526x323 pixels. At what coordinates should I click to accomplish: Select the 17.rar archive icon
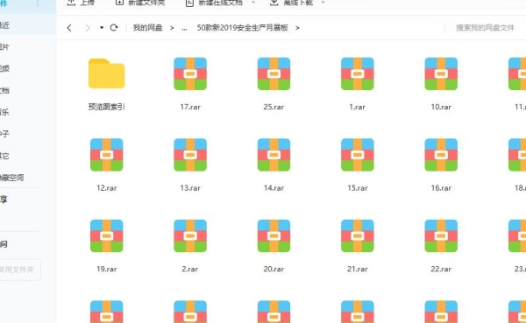click(190, 74)
